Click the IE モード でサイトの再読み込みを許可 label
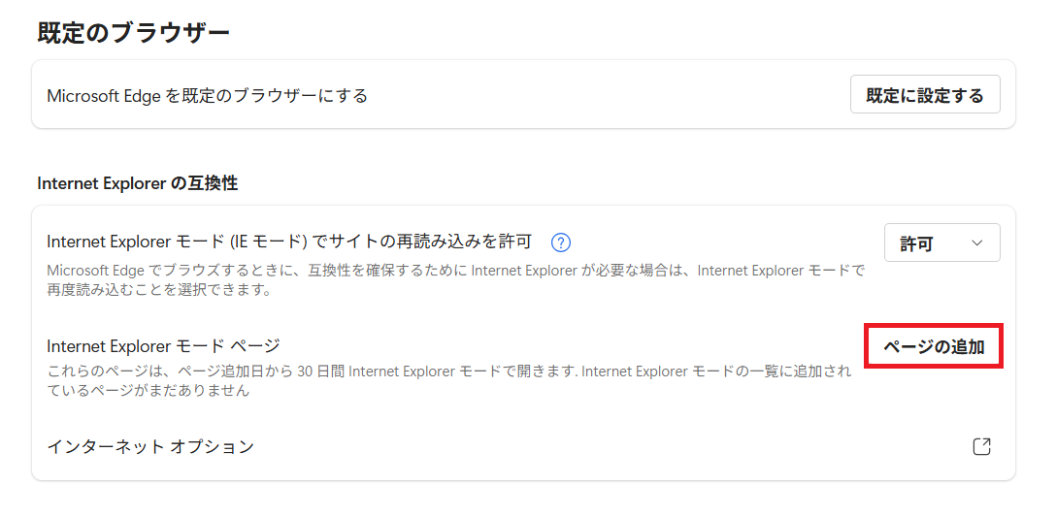 tap(289, 242)
